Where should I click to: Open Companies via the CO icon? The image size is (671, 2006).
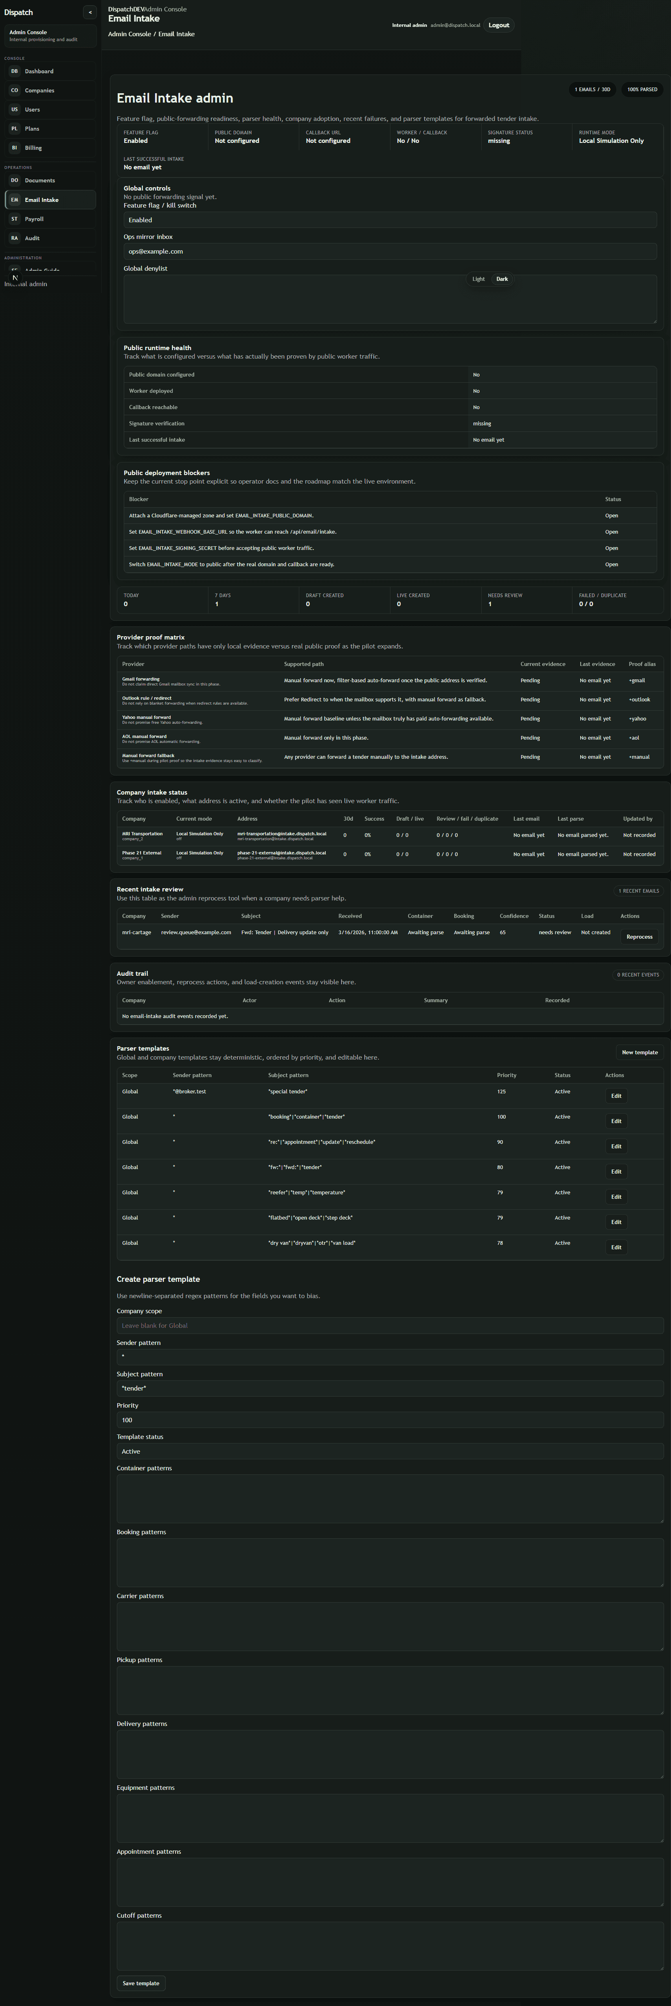click(x=14, y=90)
